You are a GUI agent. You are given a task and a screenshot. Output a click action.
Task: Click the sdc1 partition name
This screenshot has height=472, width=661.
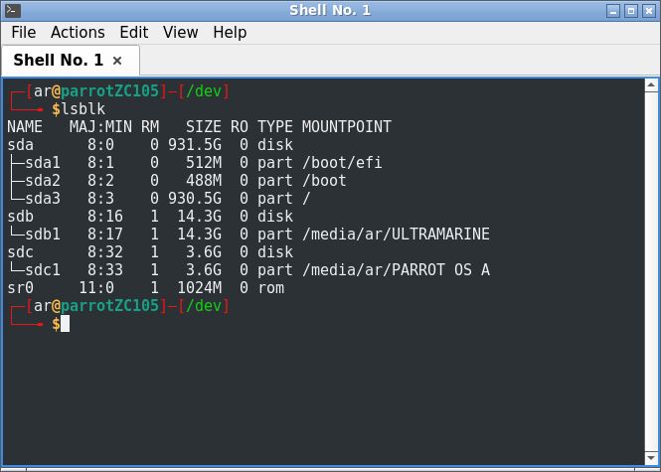coord(43,269)
